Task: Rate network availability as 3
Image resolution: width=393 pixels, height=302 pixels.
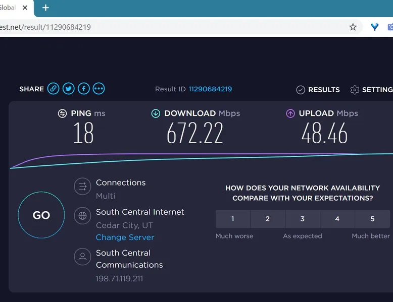Action: tap(303, 219)
